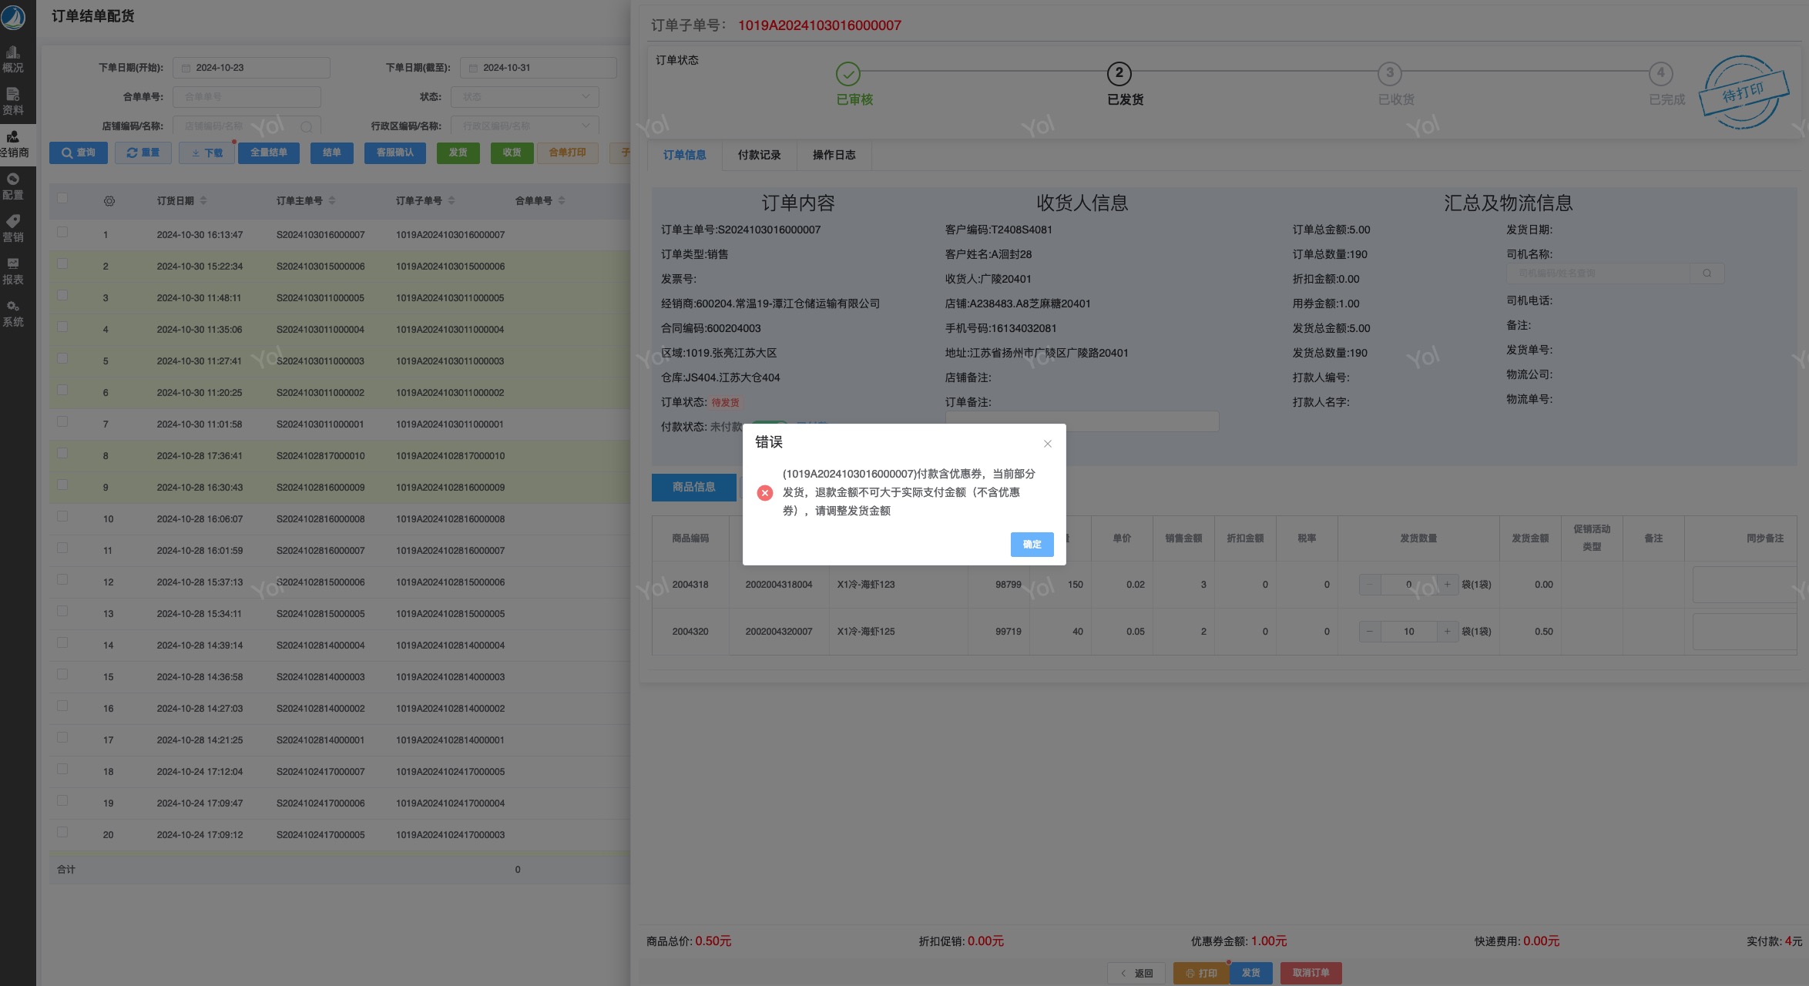Click the driver name search icon
Screen dimensions: 1809x986
(x=1707, y=273)
